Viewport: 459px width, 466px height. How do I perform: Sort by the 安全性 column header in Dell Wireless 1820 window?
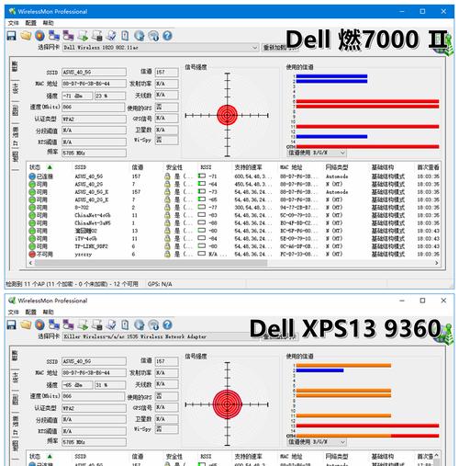pos(174,167)
